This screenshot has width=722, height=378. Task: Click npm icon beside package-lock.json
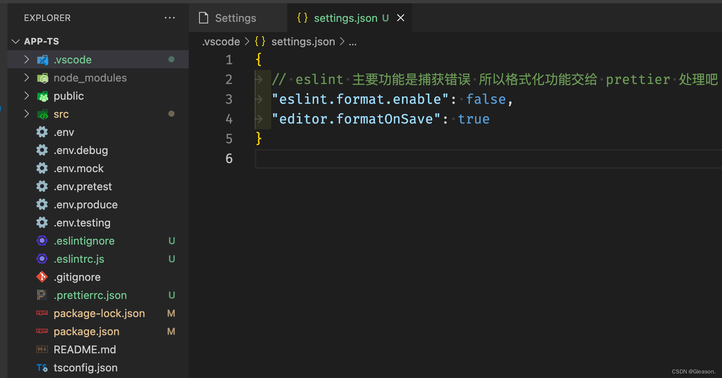point(42,313)
